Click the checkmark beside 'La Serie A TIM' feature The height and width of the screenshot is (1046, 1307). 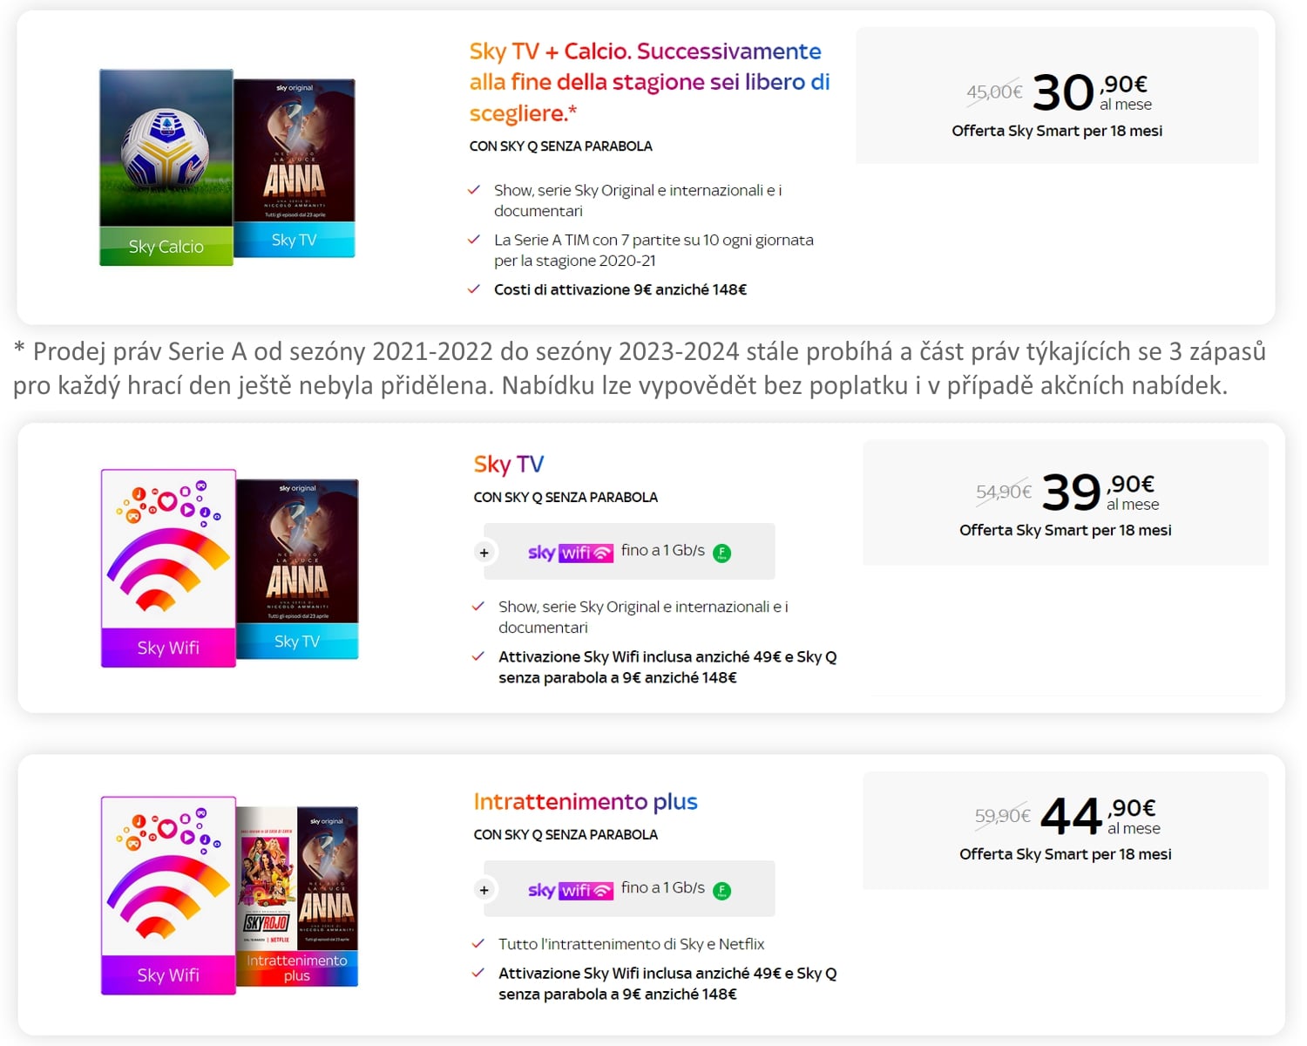pyautogui.click(x=474, y=240)
